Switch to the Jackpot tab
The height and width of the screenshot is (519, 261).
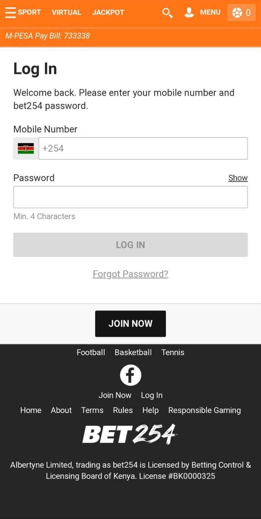tap(108, 12)
